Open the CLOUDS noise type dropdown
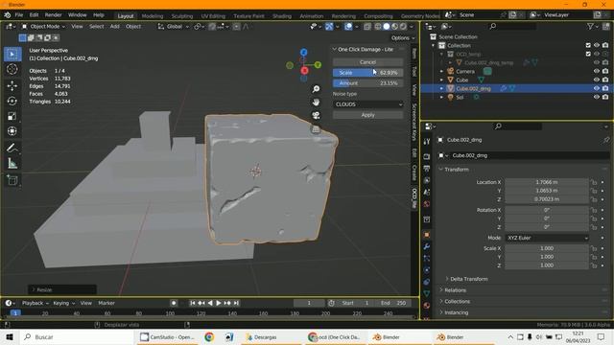This screenshot has height=345, width=614. pyautogui.click(x=367, y=104)
